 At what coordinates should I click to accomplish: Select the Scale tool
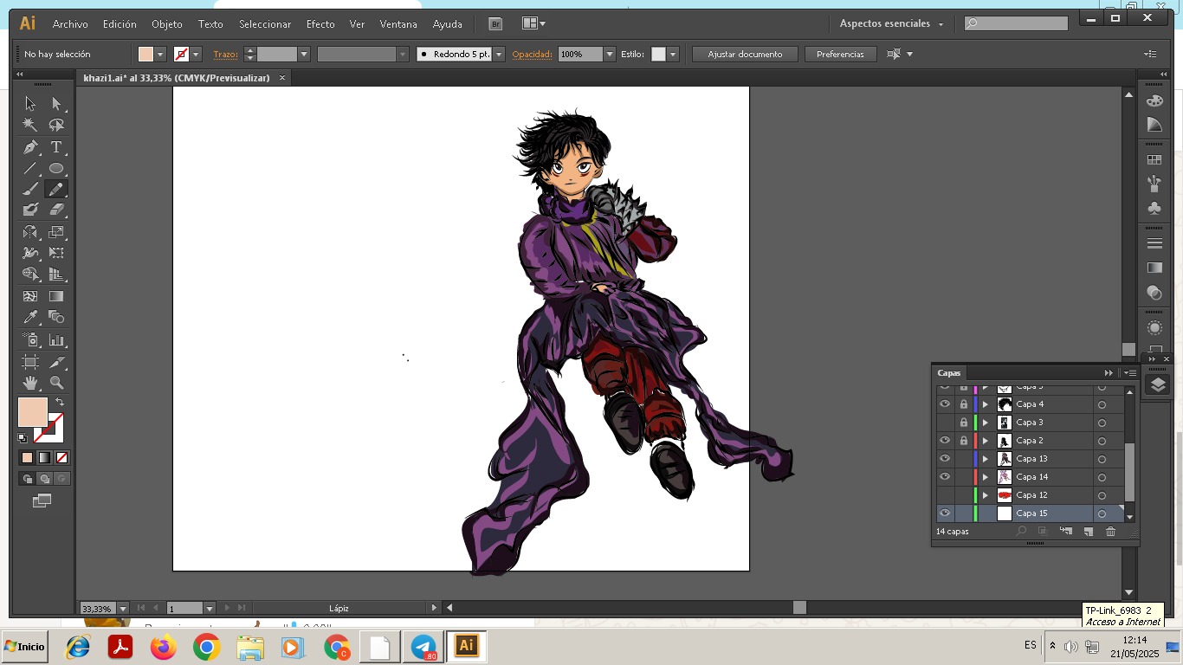point(56,232)
